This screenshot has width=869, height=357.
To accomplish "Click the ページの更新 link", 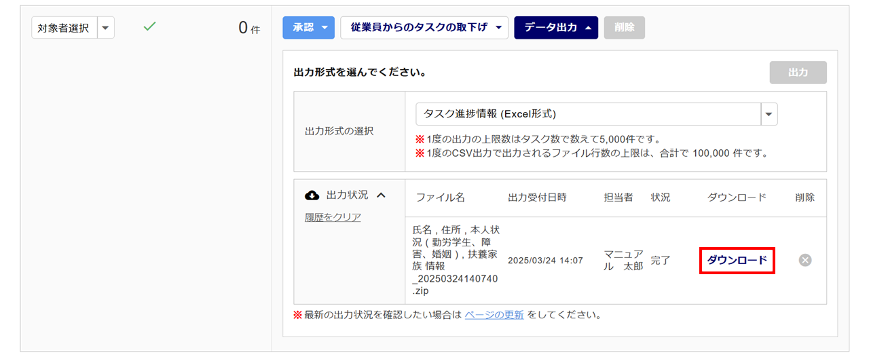I will coord(494,315).
